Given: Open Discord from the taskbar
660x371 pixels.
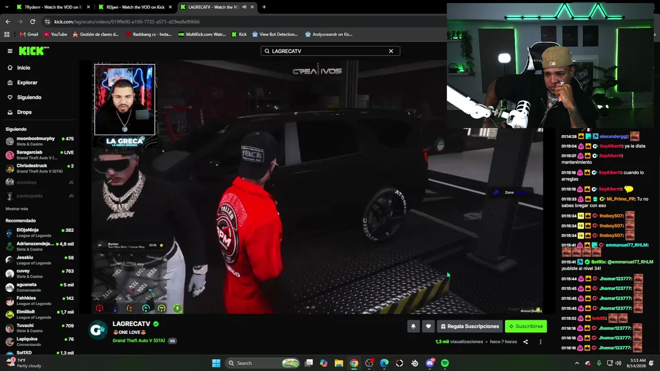Looking at the screenshot, I should 430,363.
